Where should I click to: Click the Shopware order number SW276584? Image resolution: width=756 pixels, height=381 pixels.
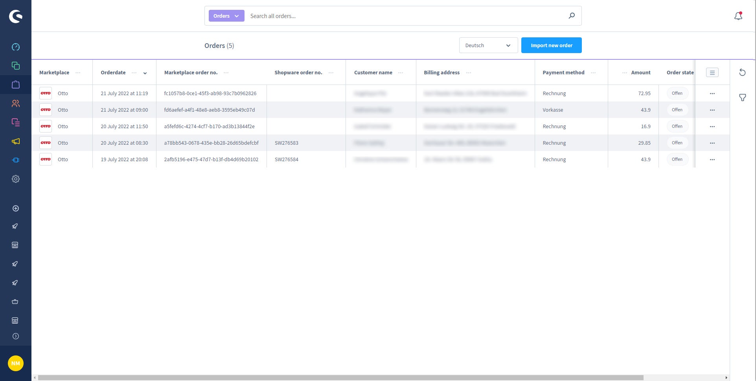[x=286, y=160]
